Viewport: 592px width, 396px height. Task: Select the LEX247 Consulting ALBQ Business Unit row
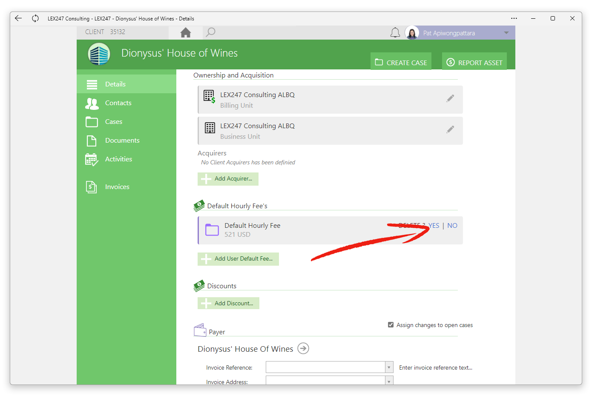coord(330,131)
